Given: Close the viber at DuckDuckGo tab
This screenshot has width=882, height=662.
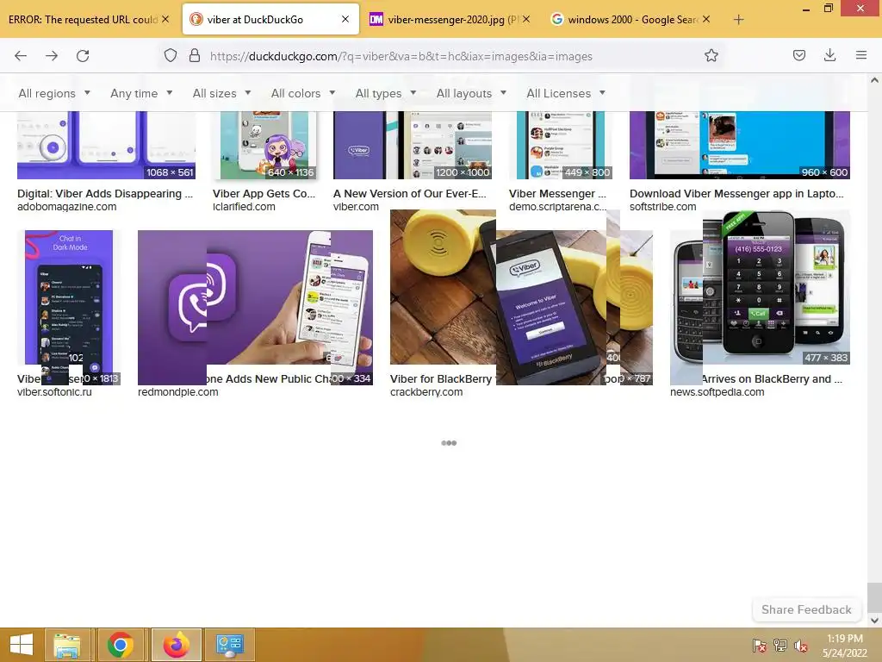Looking at the screenshot, I should [x=345, y=19].
